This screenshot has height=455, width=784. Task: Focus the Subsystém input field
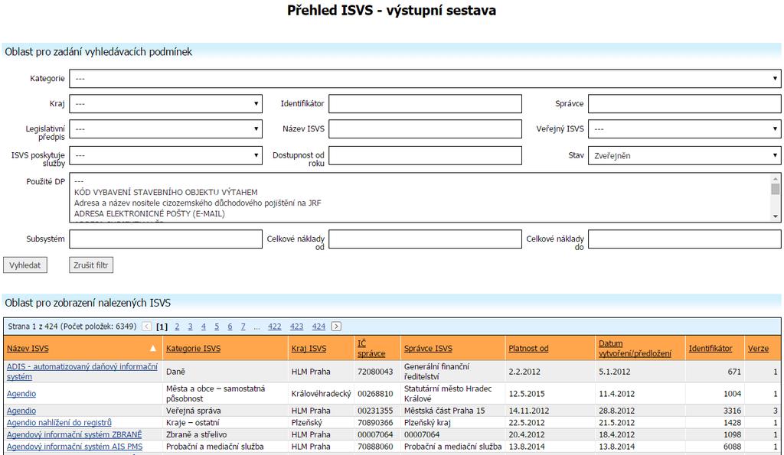click(x=165, y=239)
